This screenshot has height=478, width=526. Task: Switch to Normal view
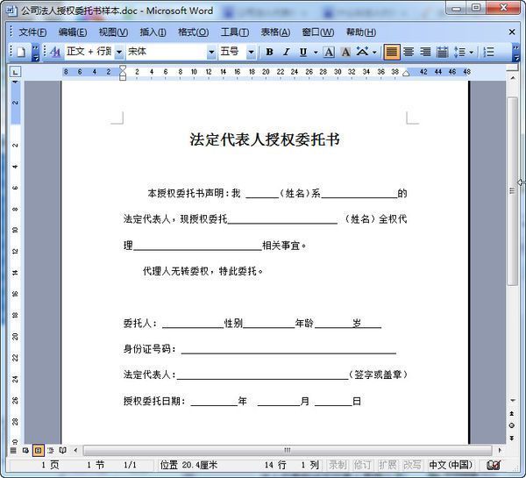point(13,451)
